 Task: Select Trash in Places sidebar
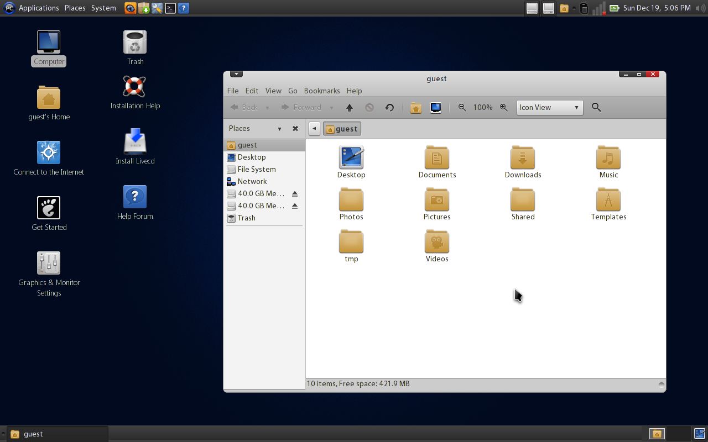[264, 218]
